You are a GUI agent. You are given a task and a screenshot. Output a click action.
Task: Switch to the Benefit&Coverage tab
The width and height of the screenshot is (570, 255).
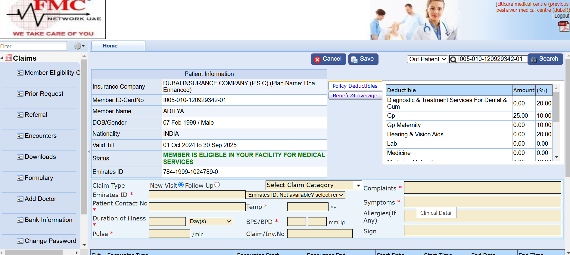[355, 96]
